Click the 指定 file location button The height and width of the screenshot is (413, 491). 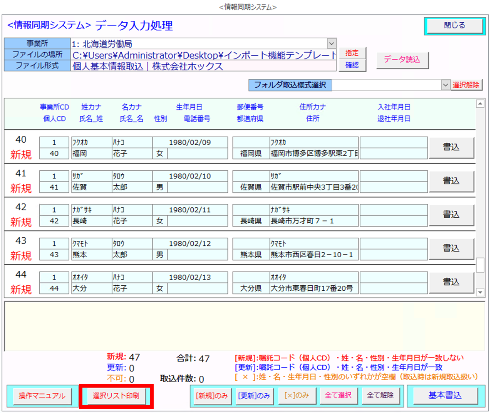(x=352, y=53)
